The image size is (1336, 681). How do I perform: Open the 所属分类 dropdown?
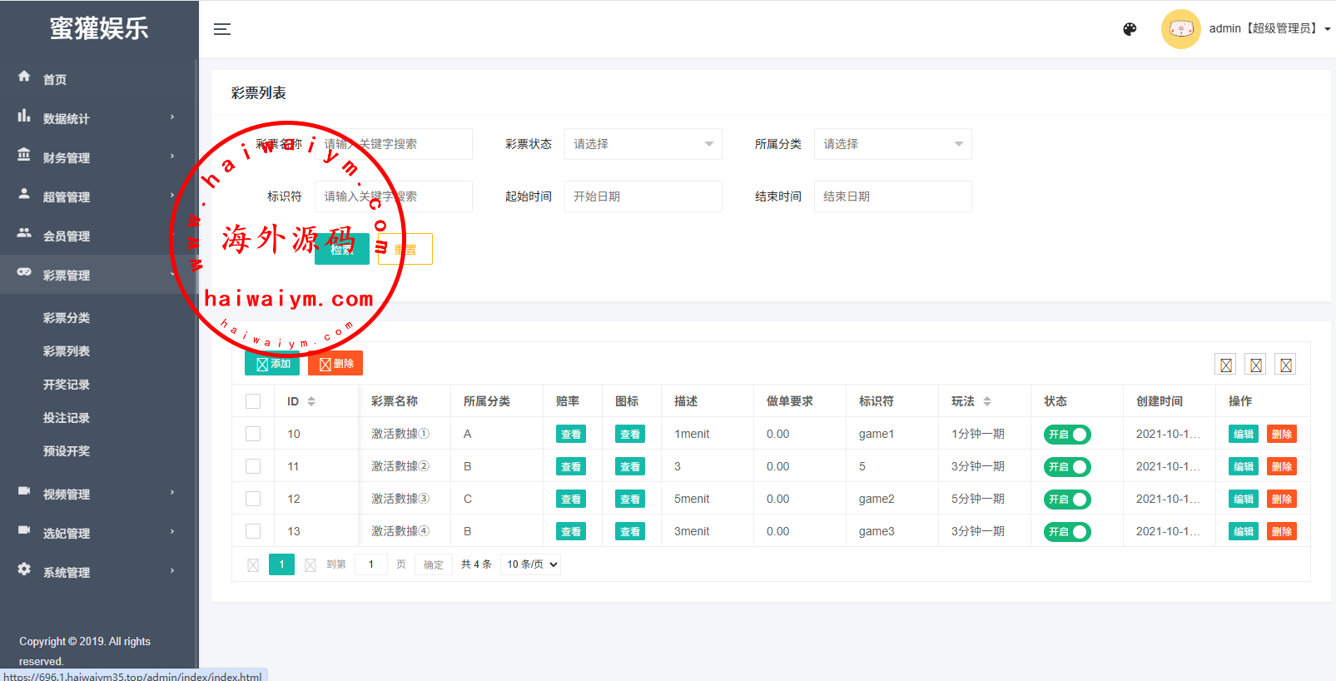click(892, 144)
